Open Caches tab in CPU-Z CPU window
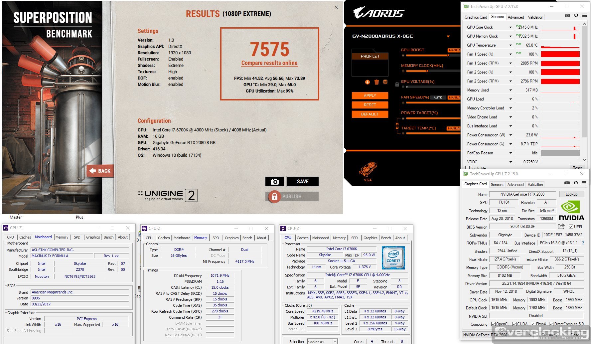The image size is (591, 344). (x=303, y=238)
